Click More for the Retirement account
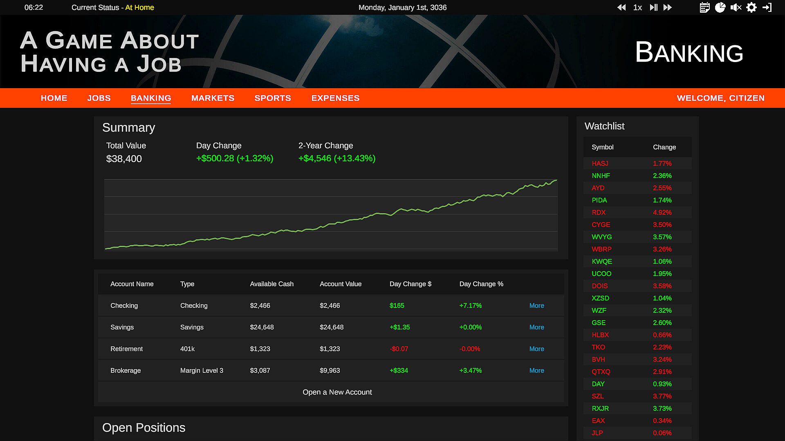 click(x=536, y=349)
